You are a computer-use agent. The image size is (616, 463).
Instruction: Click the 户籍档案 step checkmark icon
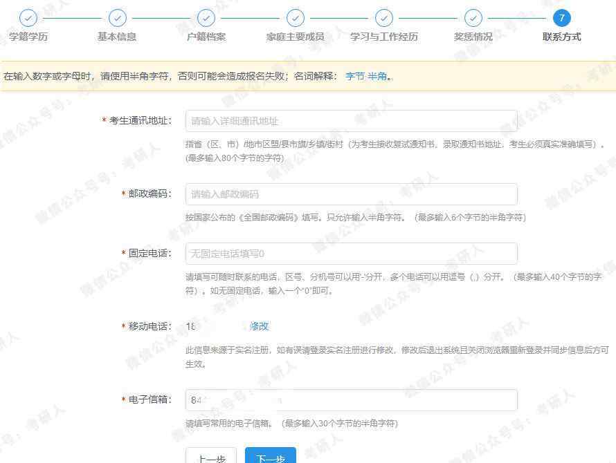tap(206, 18)
